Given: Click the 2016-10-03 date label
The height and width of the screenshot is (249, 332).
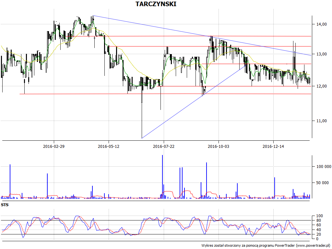Looking at the screenshot, I should click(219, 146).
